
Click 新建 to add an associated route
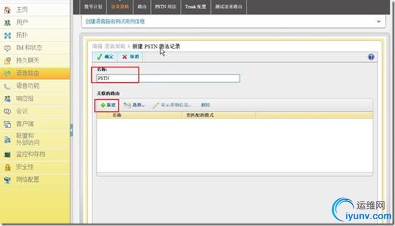[x=107, y=105]
